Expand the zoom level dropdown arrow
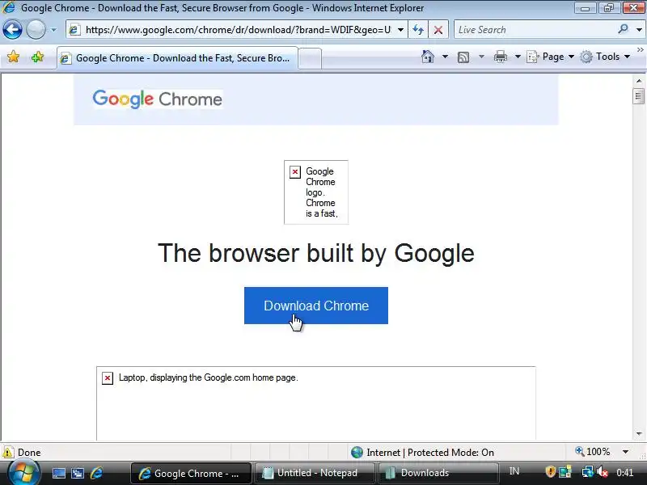The image size is (647, 485). coord(625,452)
